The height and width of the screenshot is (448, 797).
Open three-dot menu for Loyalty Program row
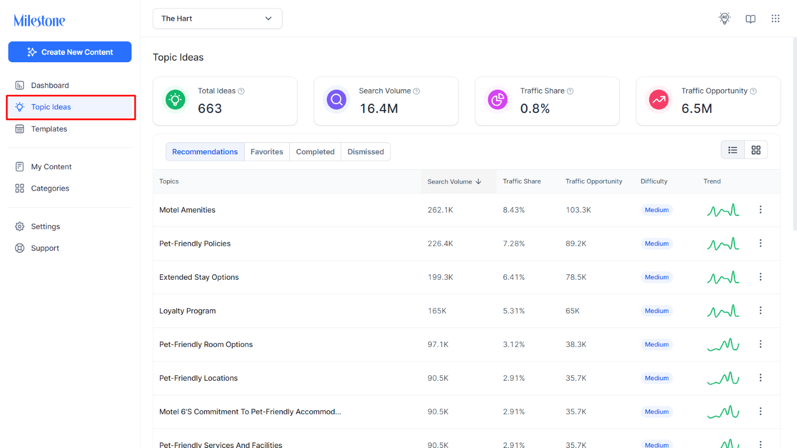(760, 311)
